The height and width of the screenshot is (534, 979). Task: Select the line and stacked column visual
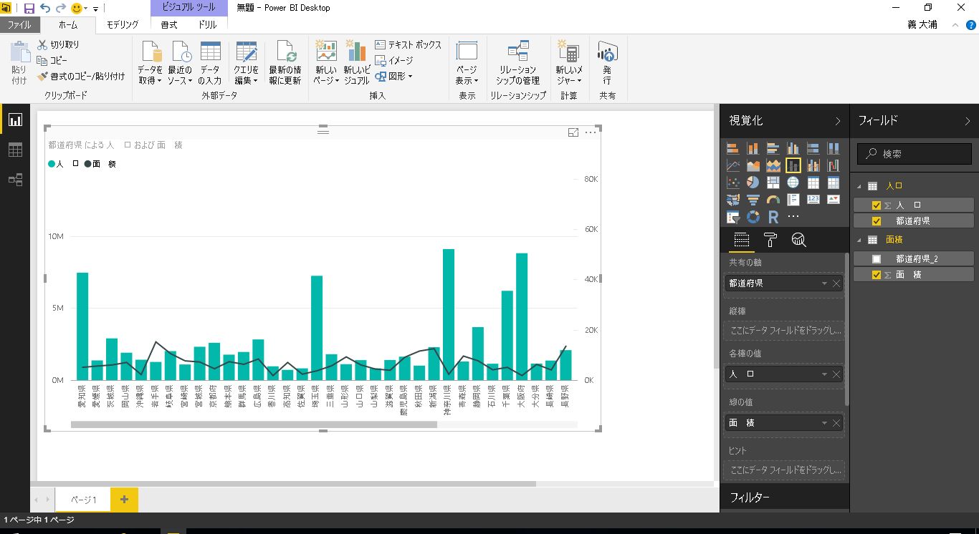[793, 165]
